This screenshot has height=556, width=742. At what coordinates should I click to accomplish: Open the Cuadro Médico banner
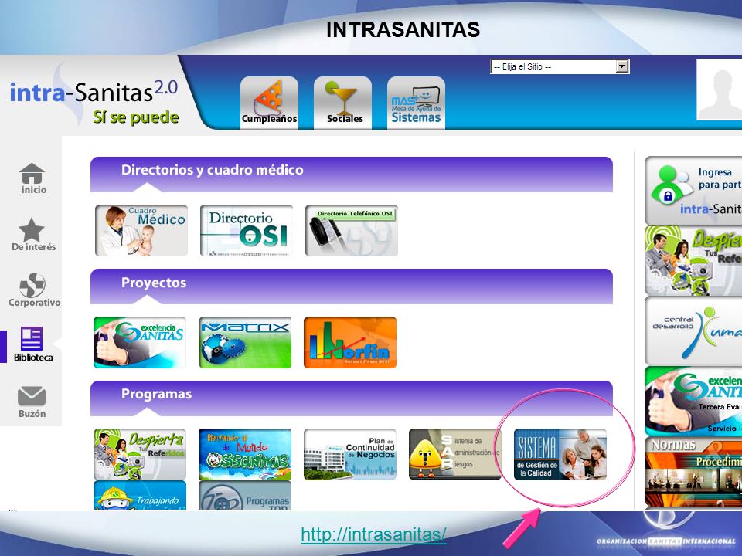(141, 230)
